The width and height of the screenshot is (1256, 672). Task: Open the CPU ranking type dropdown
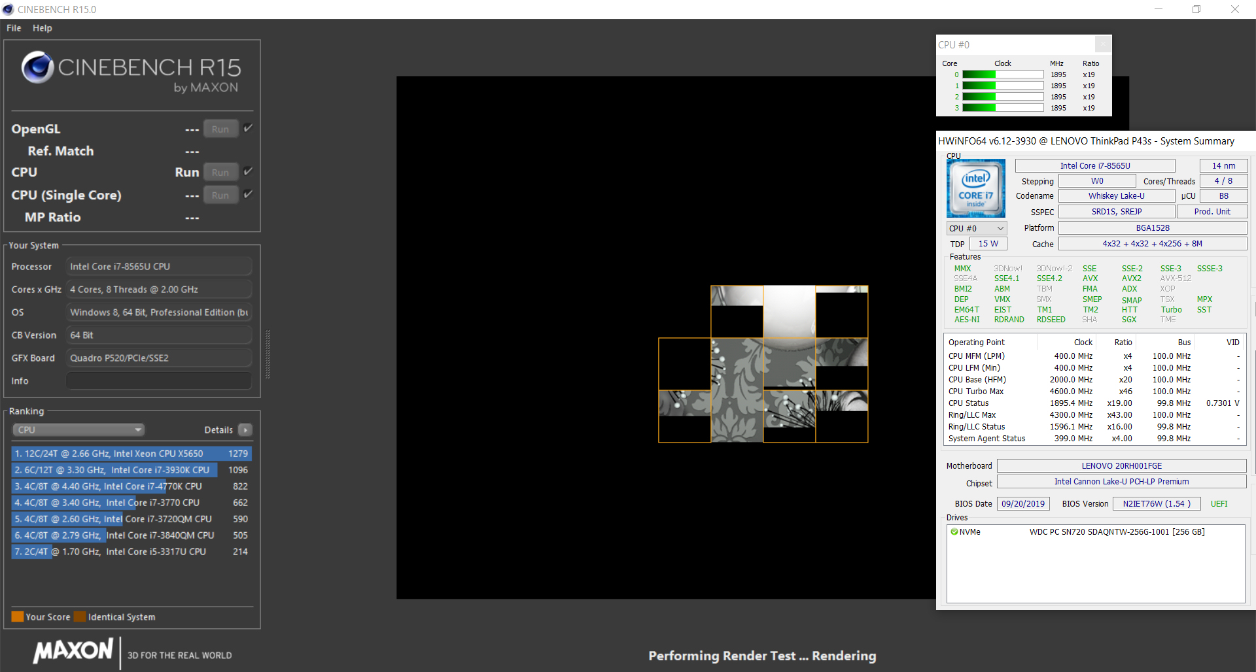click(78, 429)
